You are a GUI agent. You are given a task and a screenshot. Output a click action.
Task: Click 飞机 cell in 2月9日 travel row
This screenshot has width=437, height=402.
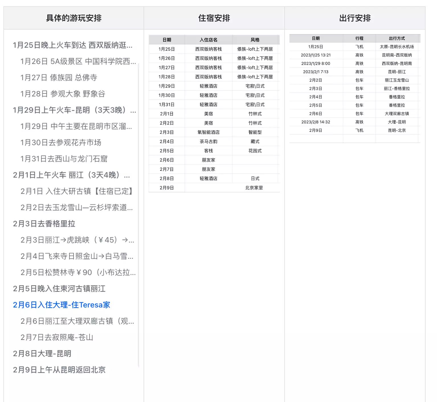[359, 130]
